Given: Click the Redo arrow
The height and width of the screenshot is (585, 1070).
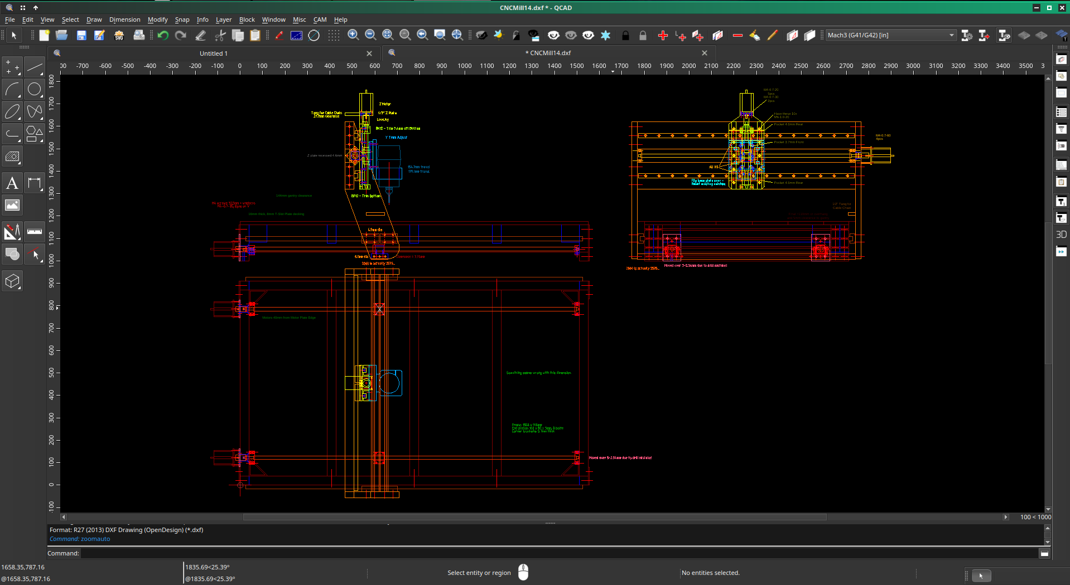Looking at the screenshot, I should pyautogui.click(x=181, y=35).
